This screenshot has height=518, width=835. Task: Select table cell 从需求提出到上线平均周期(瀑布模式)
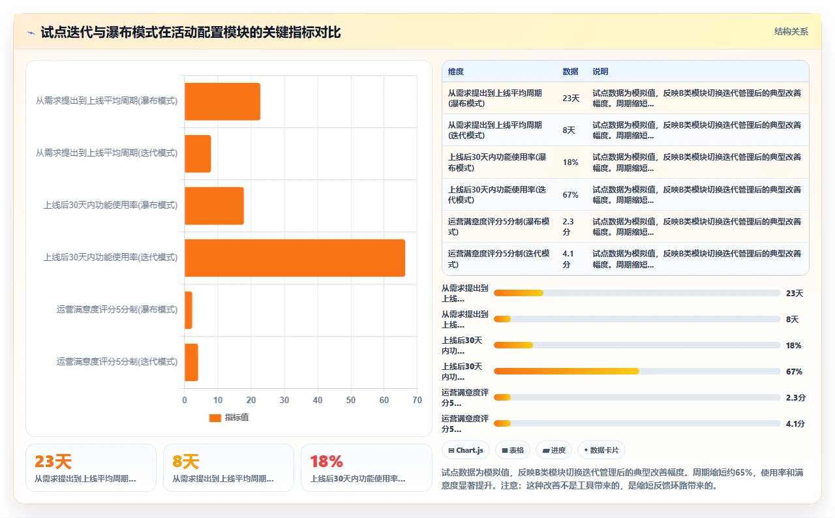pos(500,98)
